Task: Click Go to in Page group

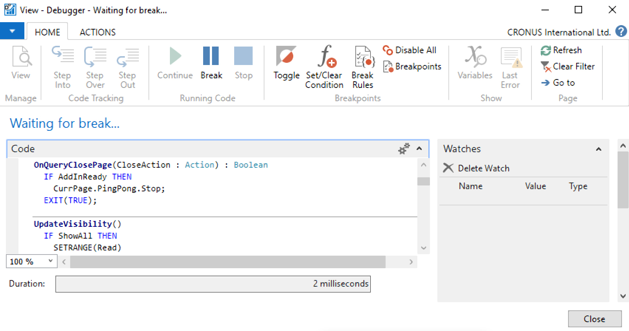Action: click(x=558, y=83)
